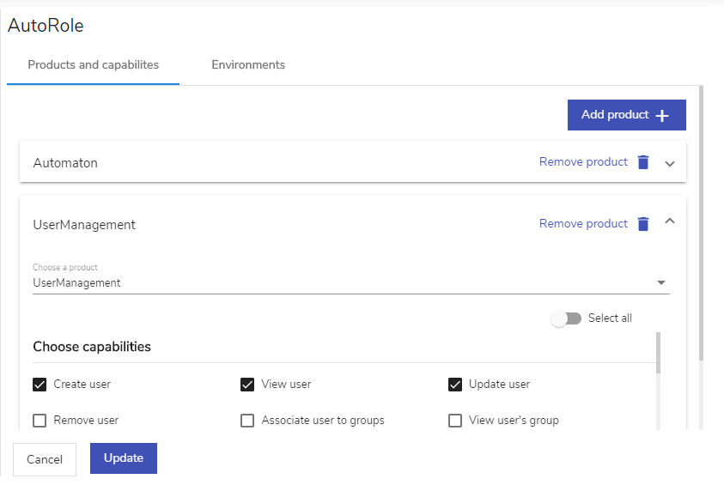Expand the Automaton product panel chevron
Viewport: 724px width, 485px height.
point(670,164)
